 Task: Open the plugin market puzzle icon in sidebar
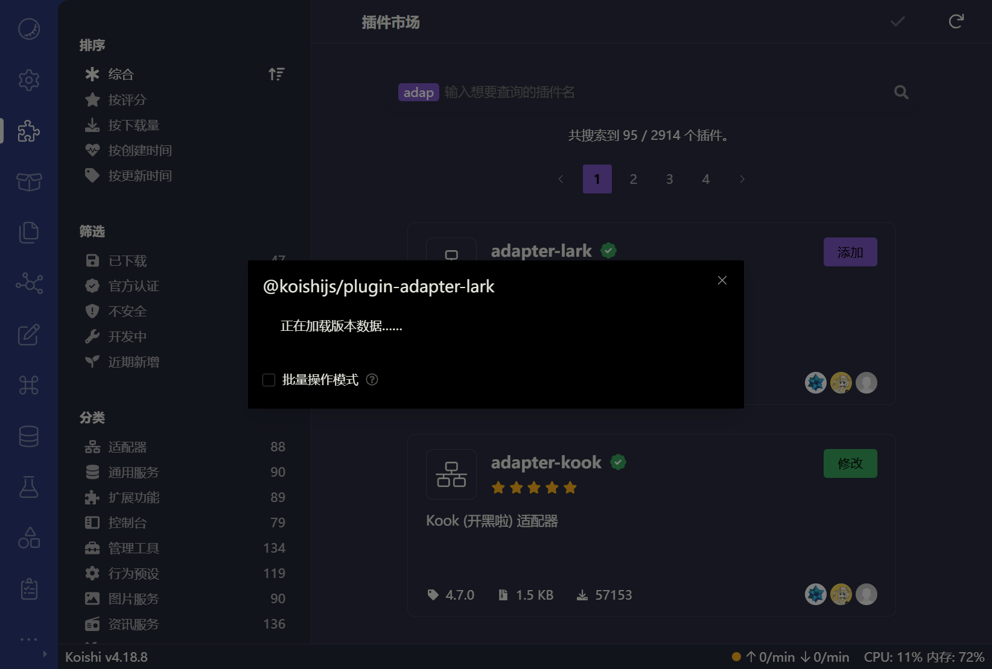[x=28, y=131]
